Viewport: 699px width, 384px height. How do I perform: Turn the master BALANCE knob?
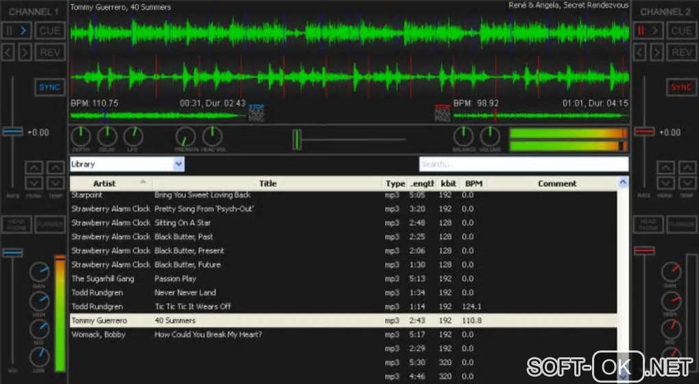tap(464, 137)
